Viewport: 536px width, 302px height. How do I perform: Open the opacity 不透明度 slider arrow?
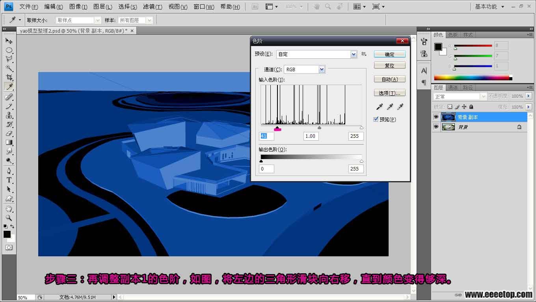click(x=529, y=96)
